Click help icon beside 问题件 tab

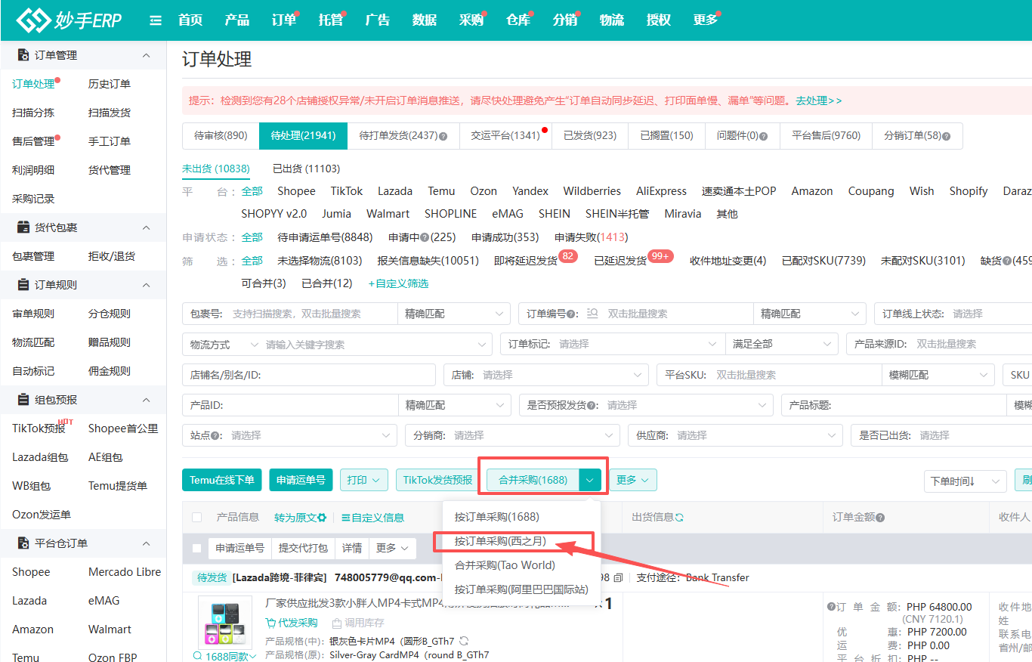pyautogui.click(x=763, y=136)
